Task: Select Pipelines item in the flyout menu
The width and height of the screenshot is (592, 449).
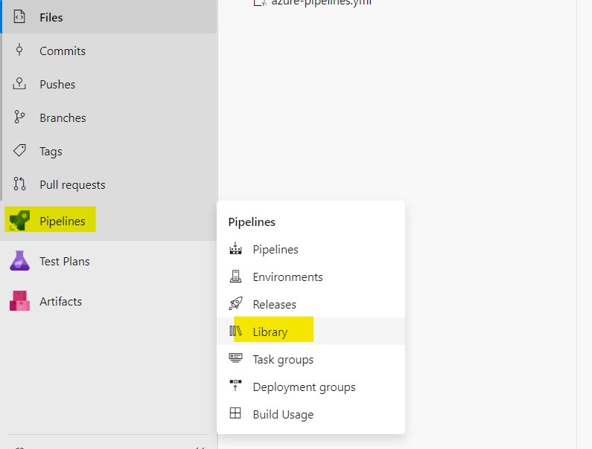Action: (276, 250)
